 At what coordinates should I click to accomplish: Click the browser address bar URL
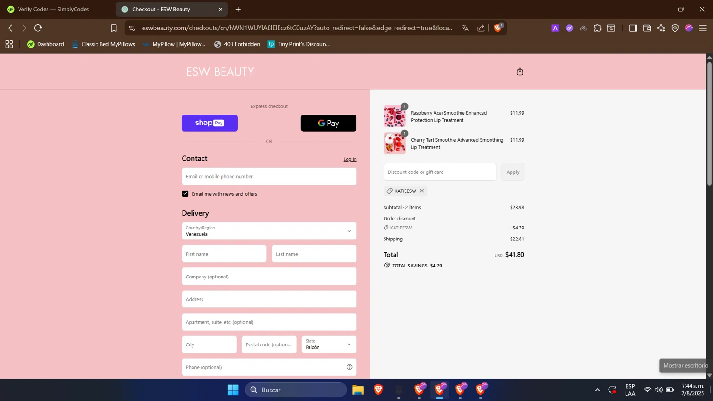click(x=298, y=28)
